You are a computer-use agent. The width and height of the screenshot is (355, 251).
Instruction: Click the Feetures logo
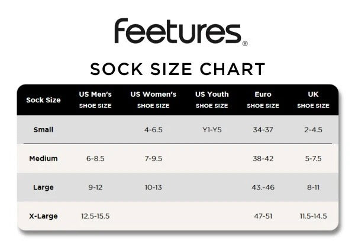177,31
